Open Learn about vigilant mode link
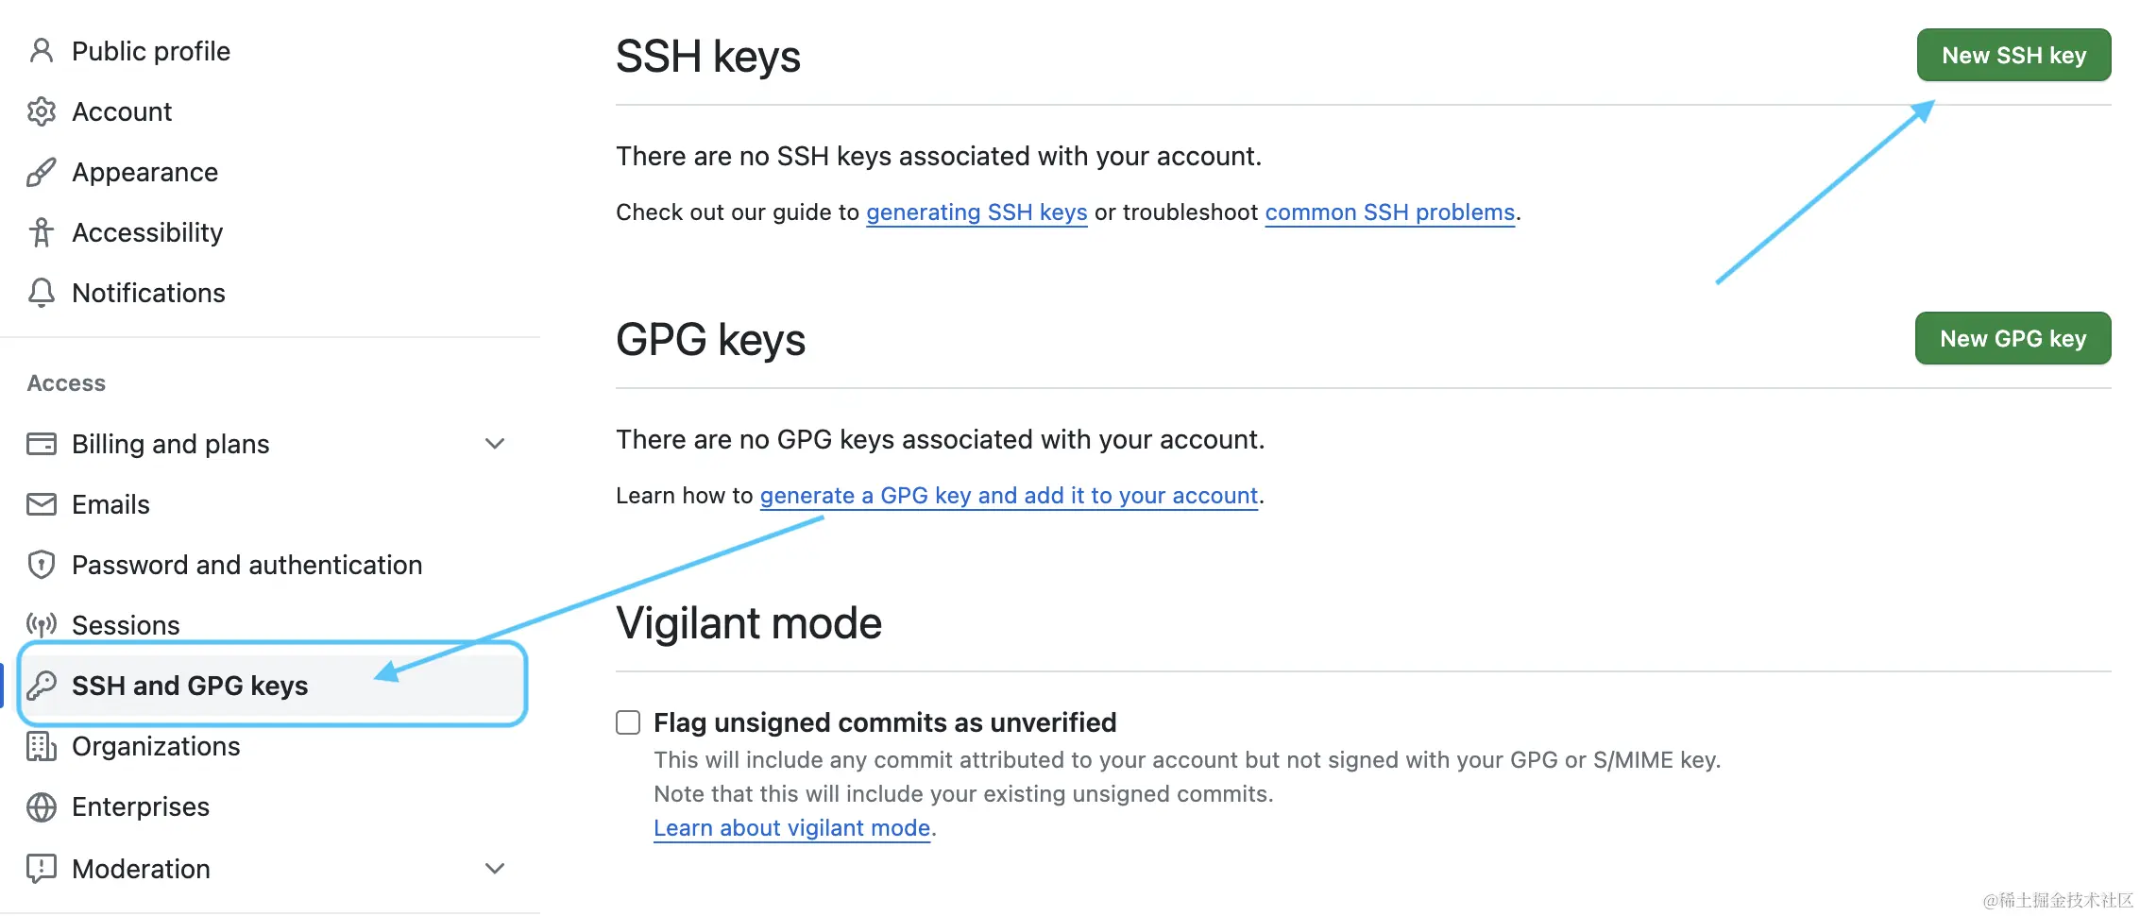2140x916 pixels. click(x=791, y=828)
